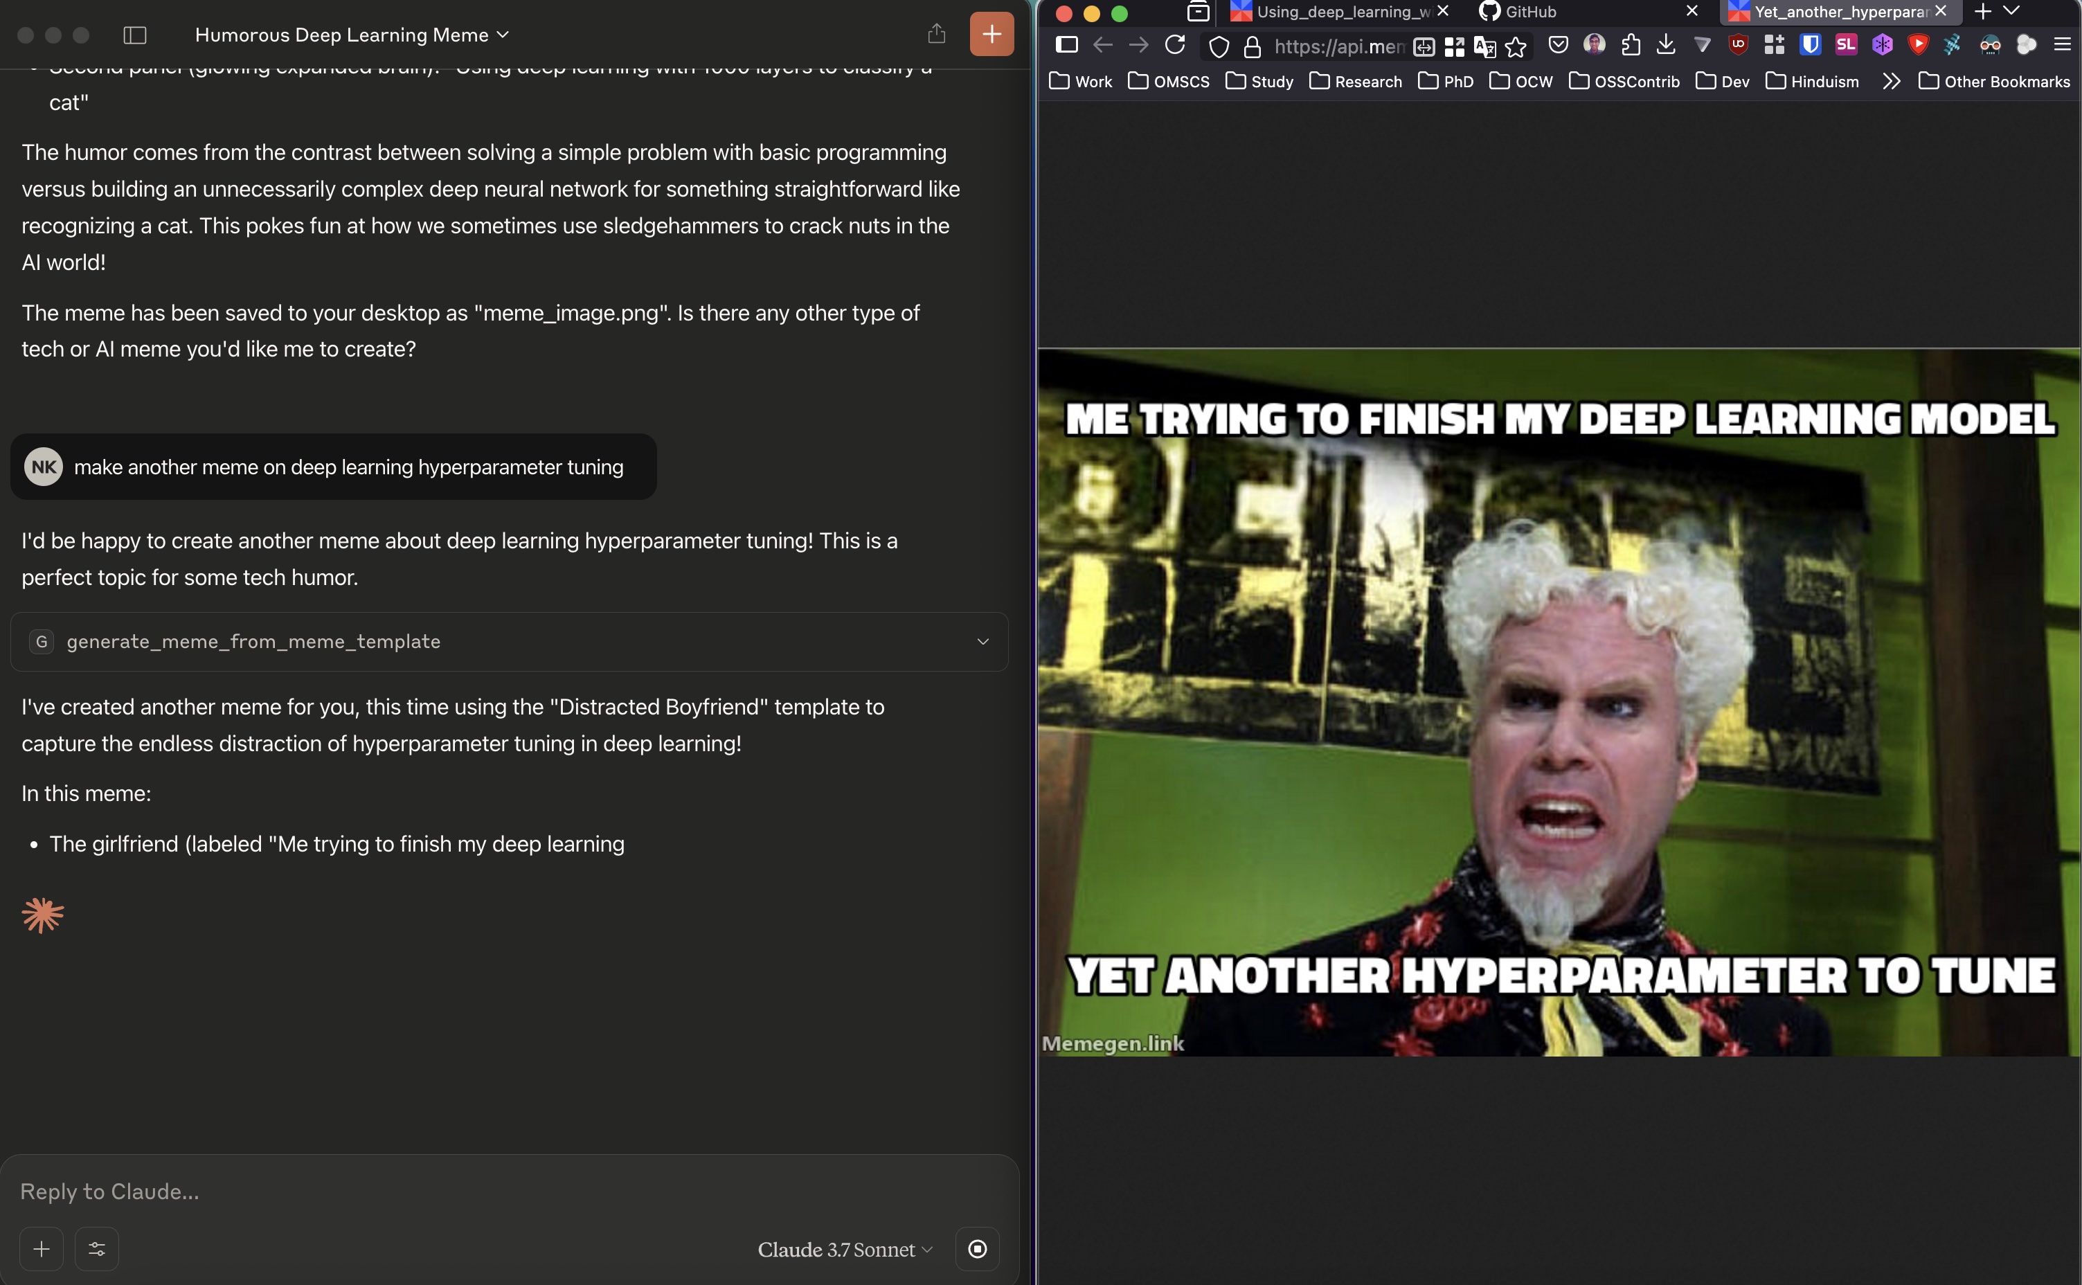Toggle the Claude sidebar panel
The width and height of the screenshot is (2082, 1285).
click(135, 35)
